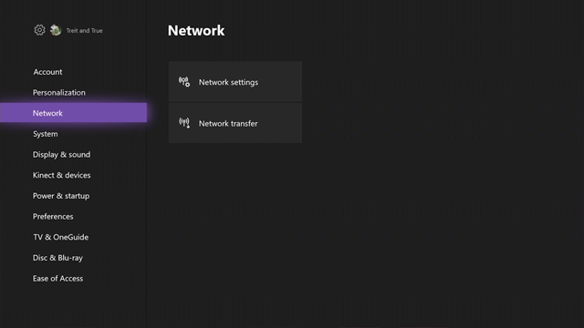Select Account in the sidebar
Screen dimensions: 584x328
coord(47,72)
